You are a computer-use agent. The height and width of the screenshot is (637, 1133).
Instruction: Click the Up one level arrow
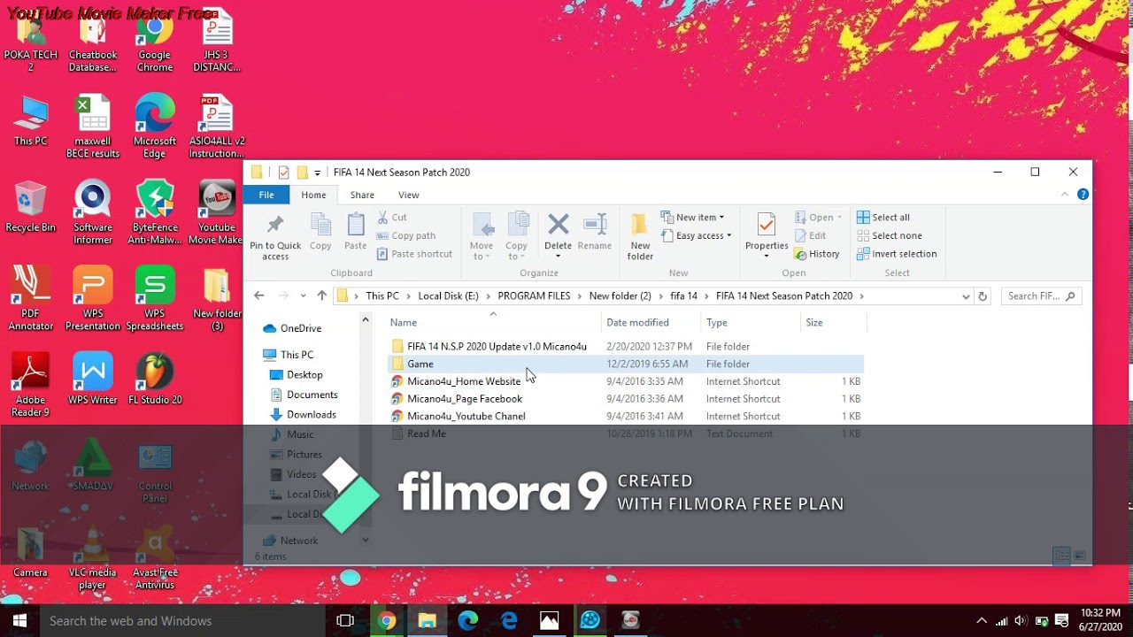[321, 295]
